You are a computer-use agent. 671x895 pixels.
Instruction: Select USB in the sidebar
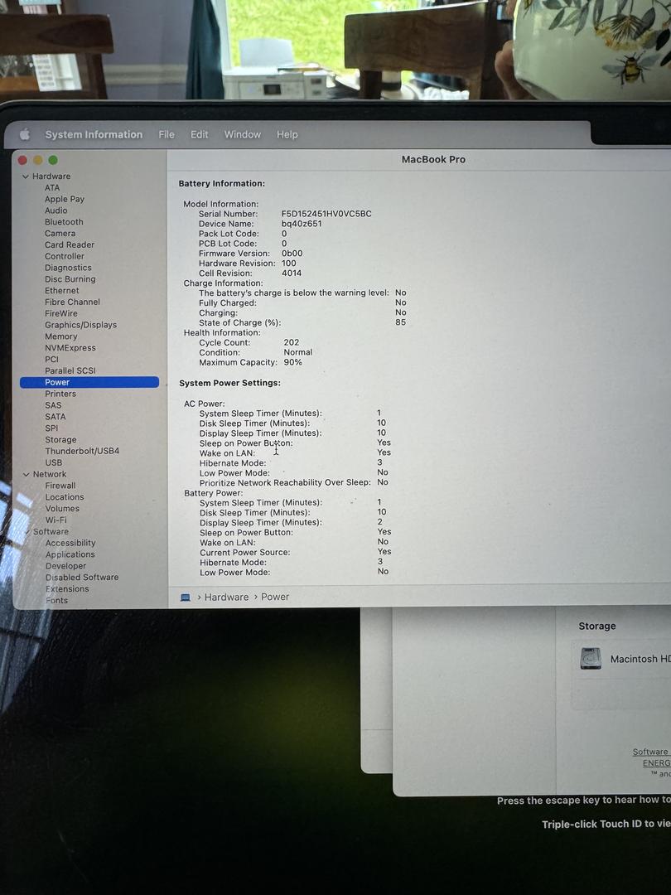[54, 463]
